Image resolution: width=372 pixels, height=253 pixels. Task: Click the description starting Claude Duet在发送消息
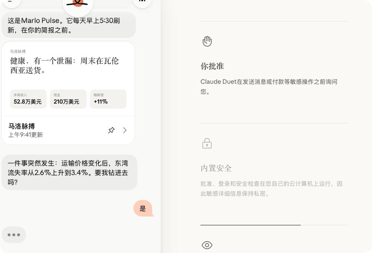(x=269, y=87)
